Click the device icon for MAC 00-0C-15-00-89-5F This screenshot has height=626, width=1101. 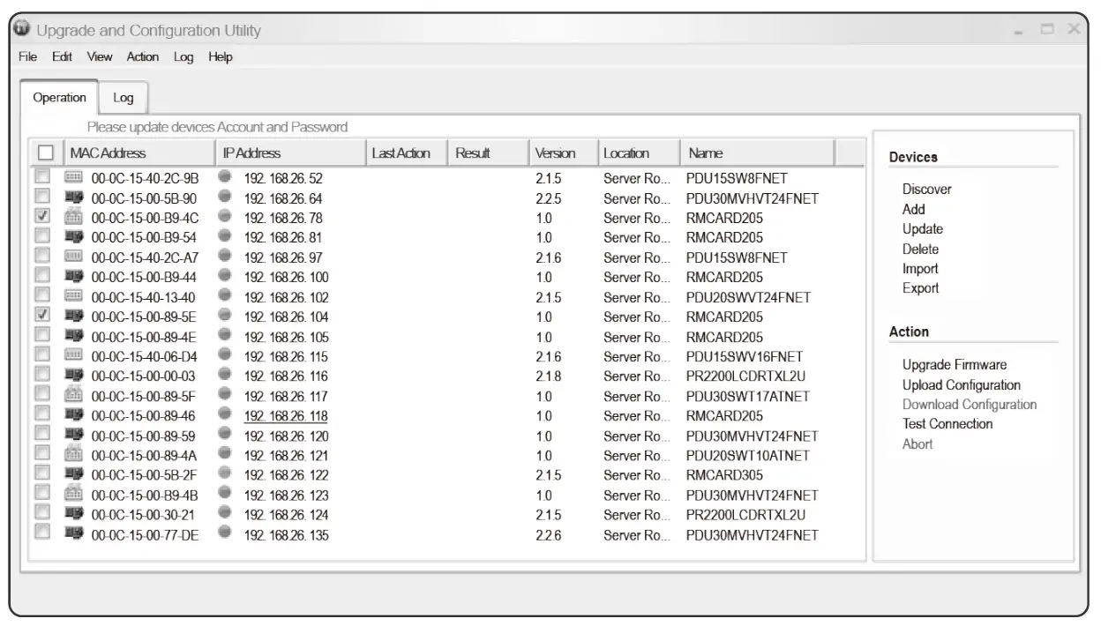(74, 396)
